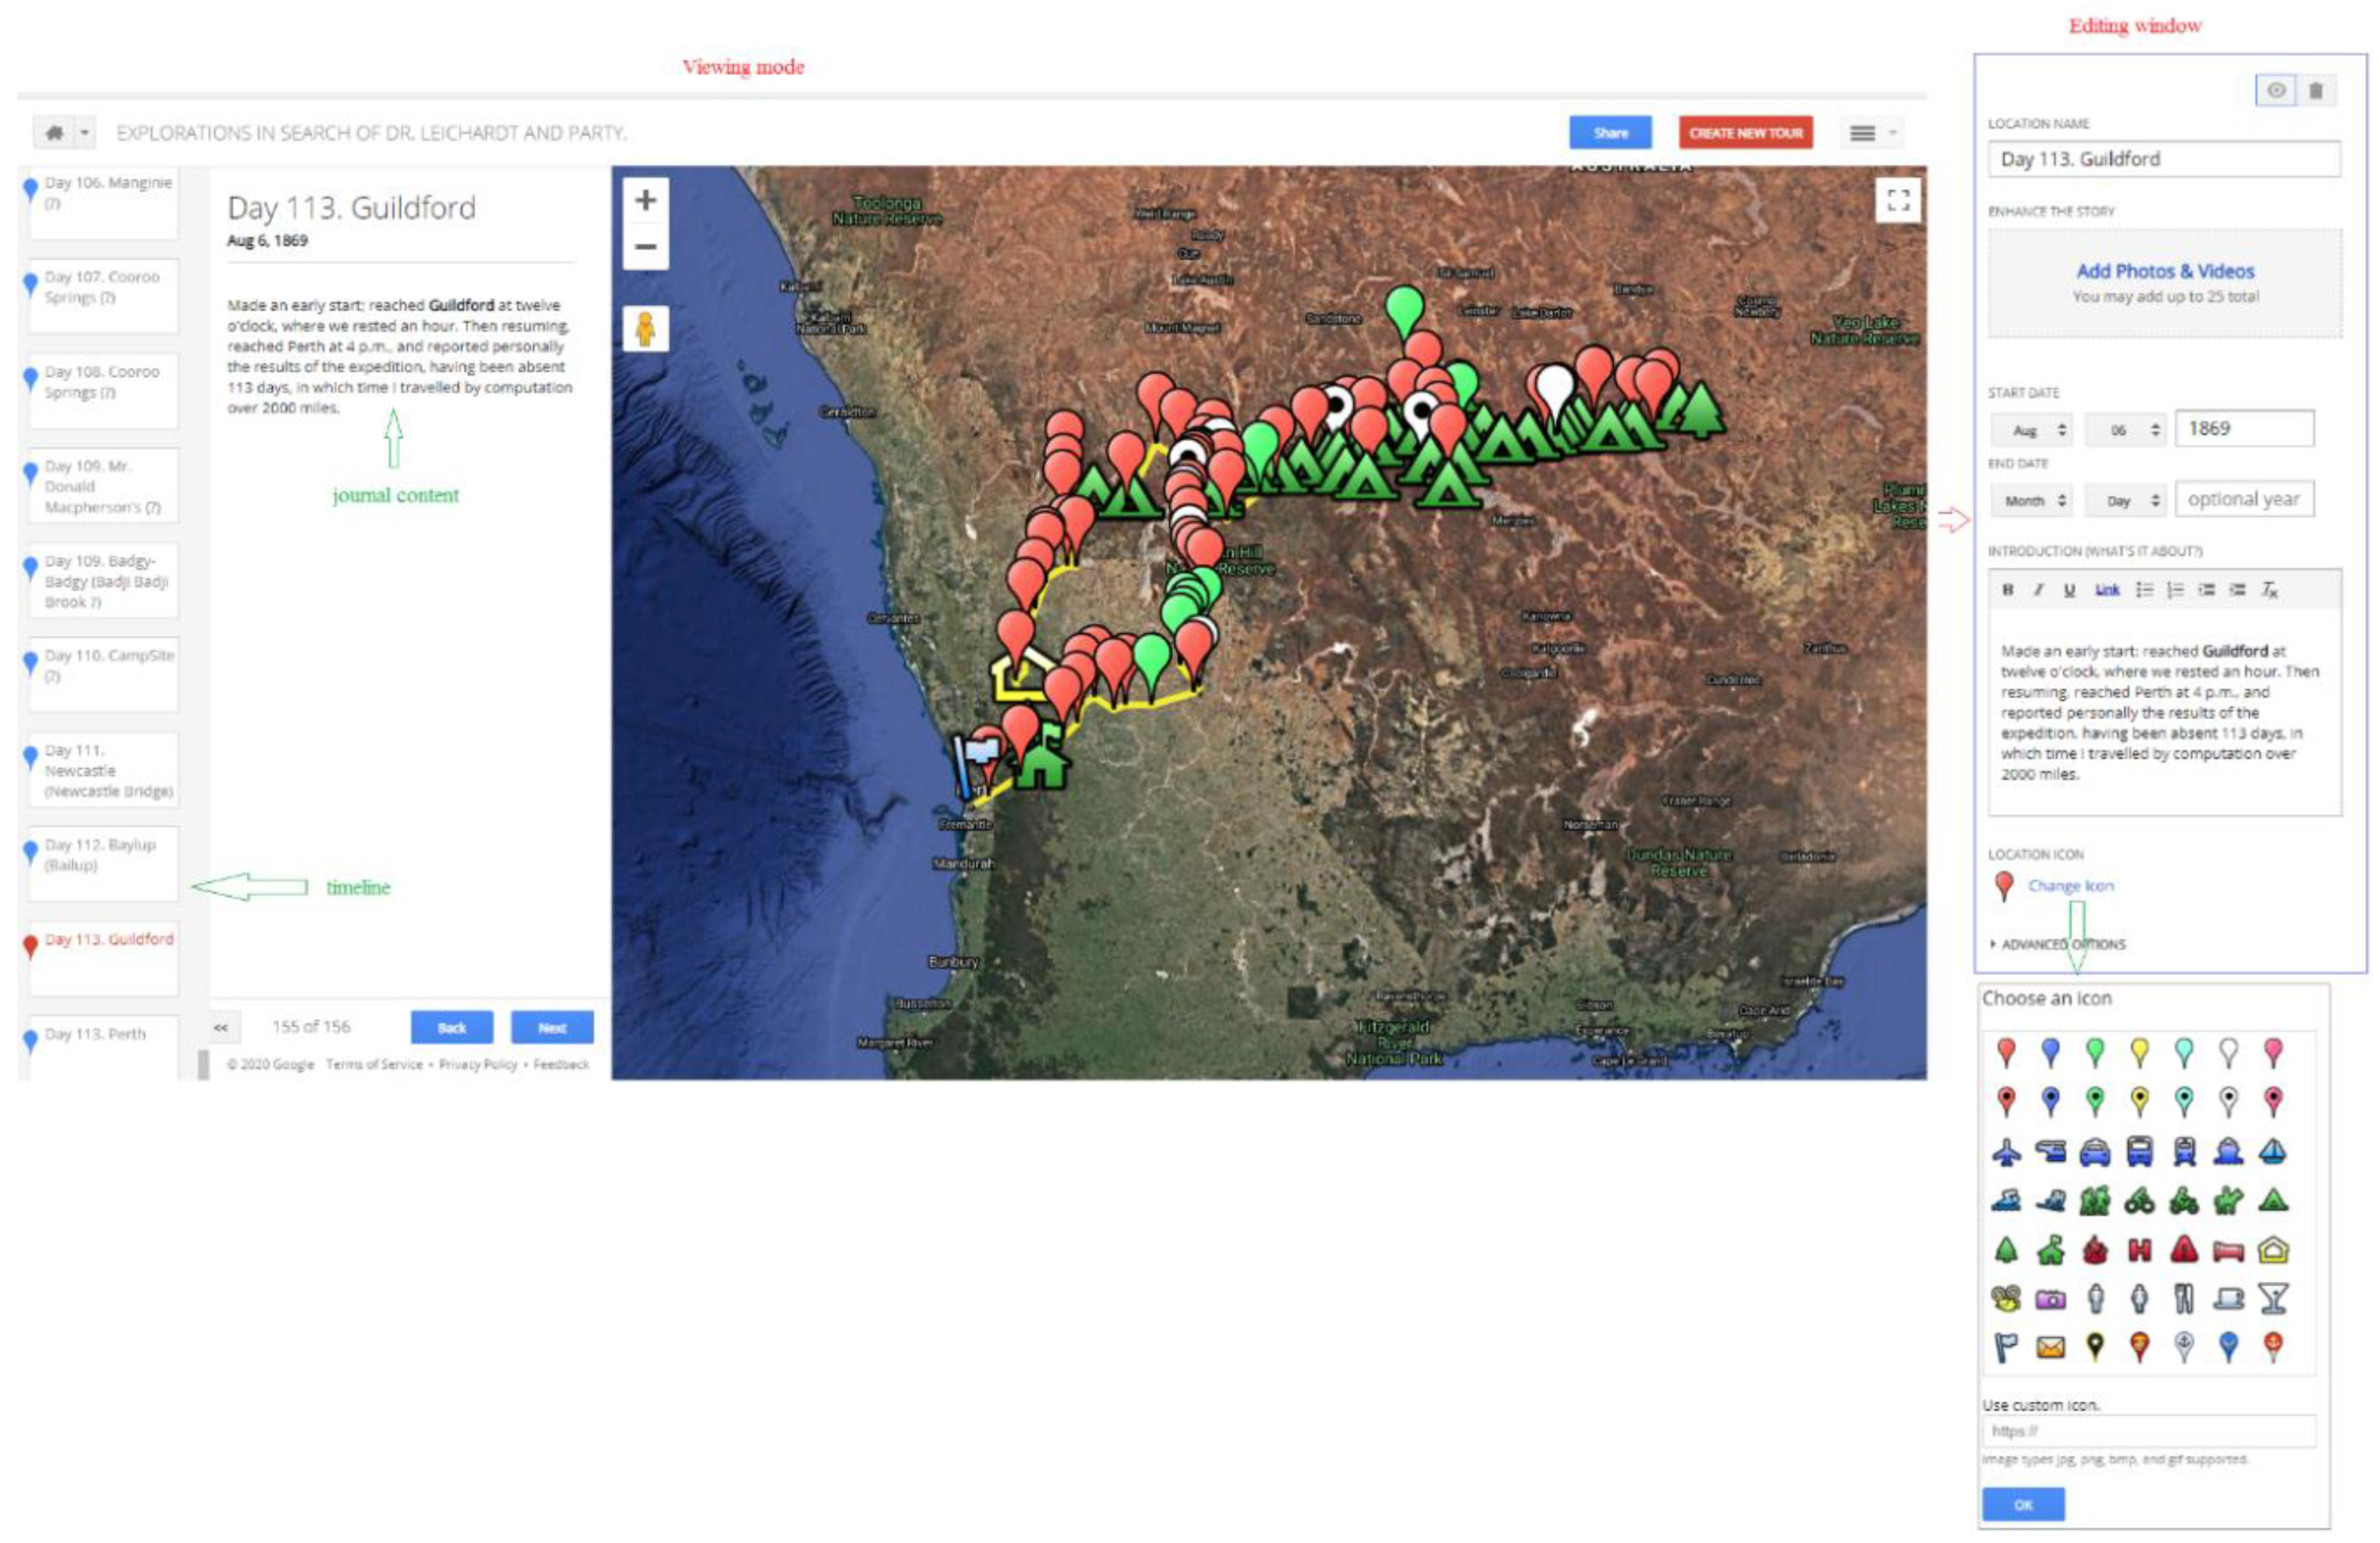Screen dimensions: 2380x1543
Task: Click the Create New Tour button
Action: tap(1745, 133)
